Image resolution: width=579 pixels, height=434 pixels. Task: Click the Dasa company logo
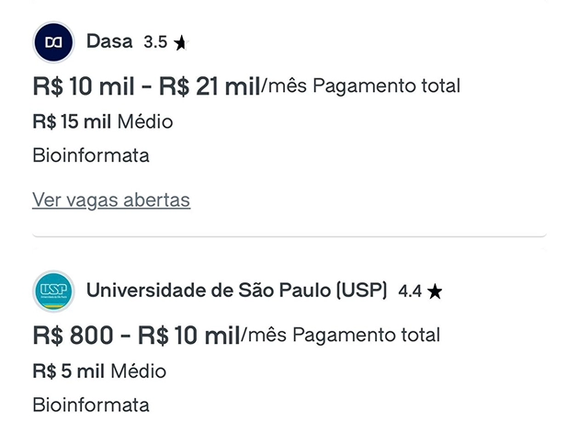pyautogui.click(x=53, y=41)
